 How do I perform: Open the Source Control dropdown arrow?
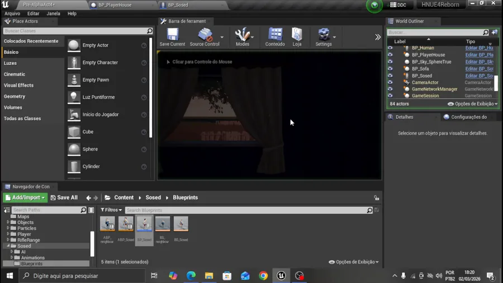click(222, 37)
